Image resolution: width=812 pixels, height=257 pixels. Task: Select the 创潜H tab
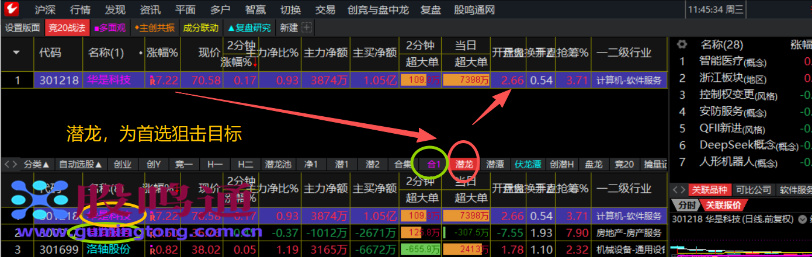(562, 164)
